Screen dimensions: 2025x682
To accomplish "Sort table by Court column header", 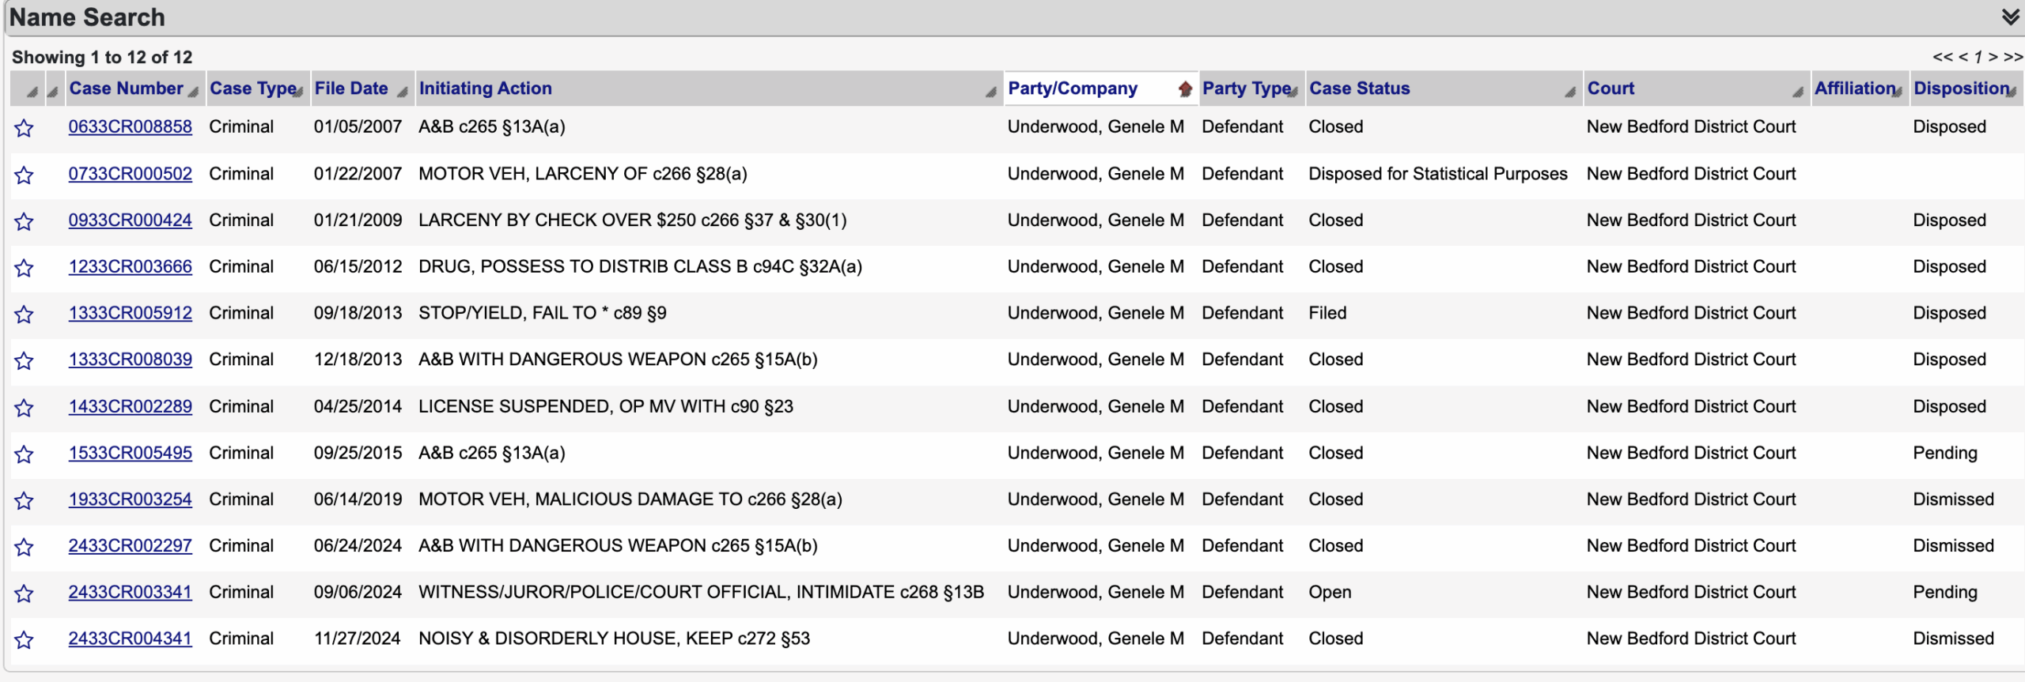I will (x=1611, y=89).
